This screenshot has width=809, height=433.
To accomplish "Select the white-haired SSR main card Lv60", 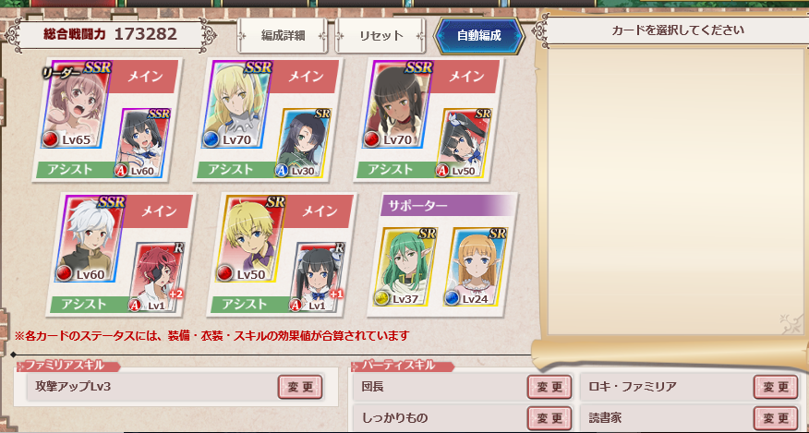I will click(x=90, y=239).
